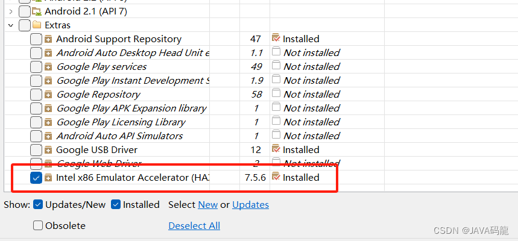
Task: Click the Installed status icon for Google USB Driver
Action: pyautogui.click(x=276, y=149)
